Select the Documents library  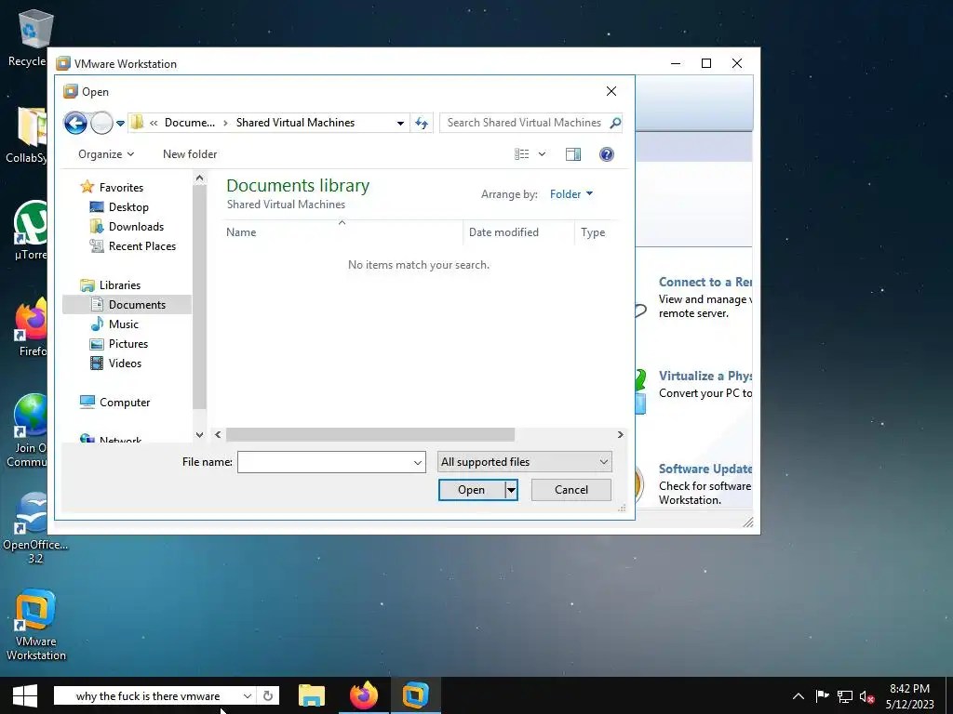[x=127, y=305]
